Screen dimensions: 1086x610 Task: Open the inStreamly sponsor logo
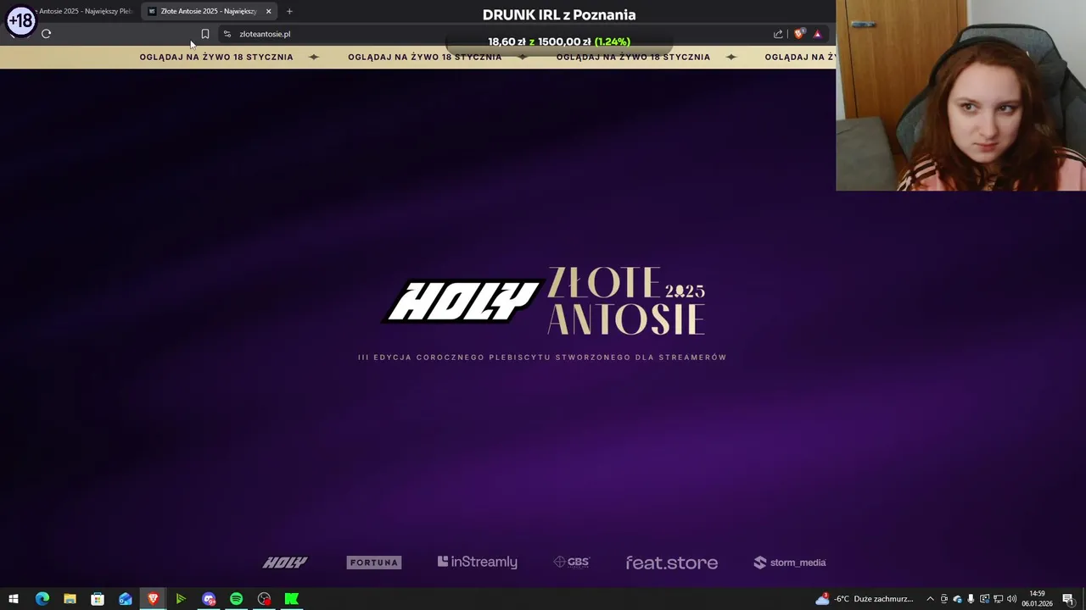click(x=478, y=562)
